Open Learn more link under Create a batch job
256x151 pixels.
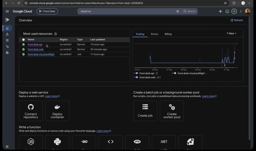209,96
